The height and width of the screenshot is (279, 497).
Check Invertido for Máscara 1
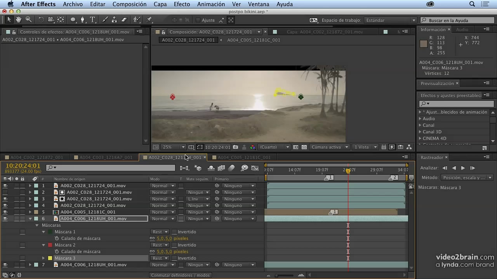tap(174, 232)
